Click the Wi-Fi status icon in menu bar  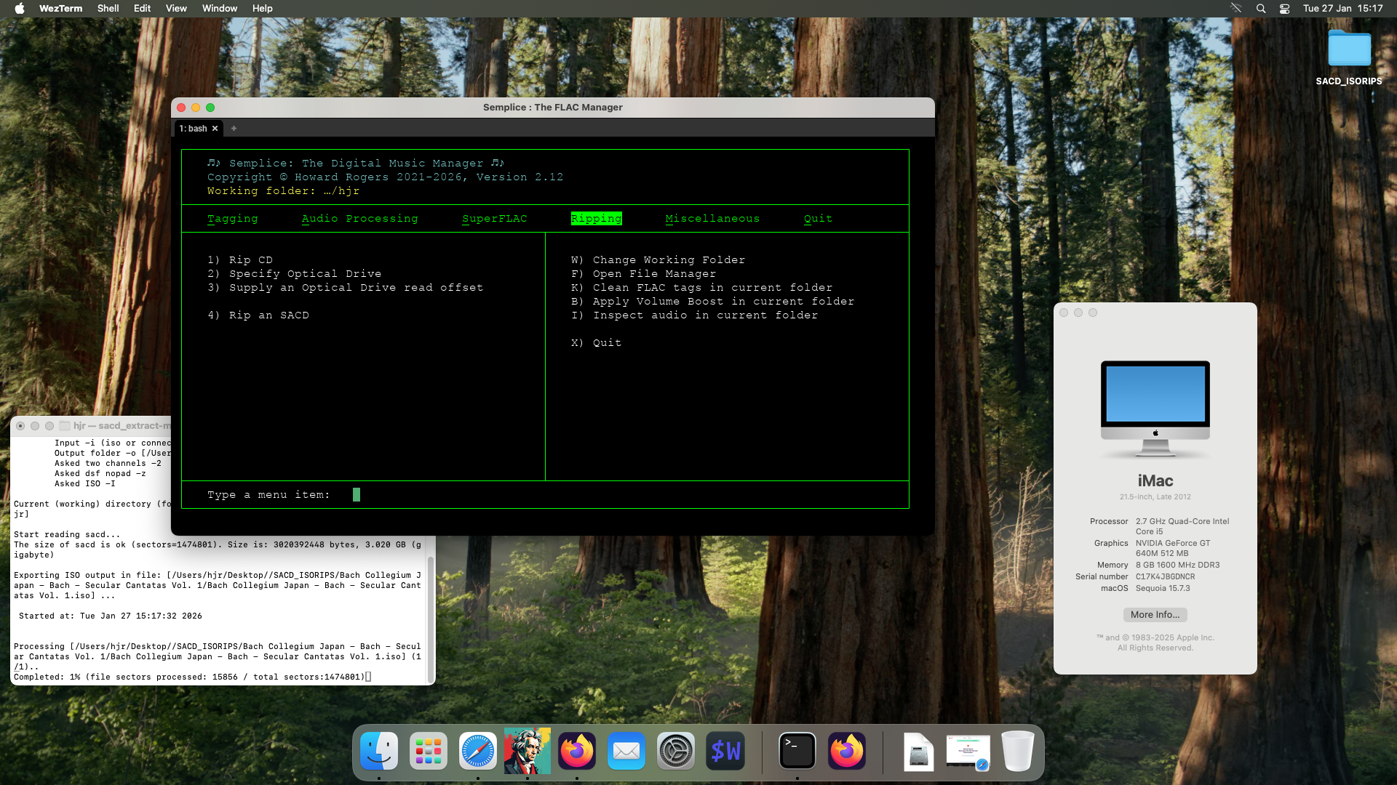click(1236, 8)
